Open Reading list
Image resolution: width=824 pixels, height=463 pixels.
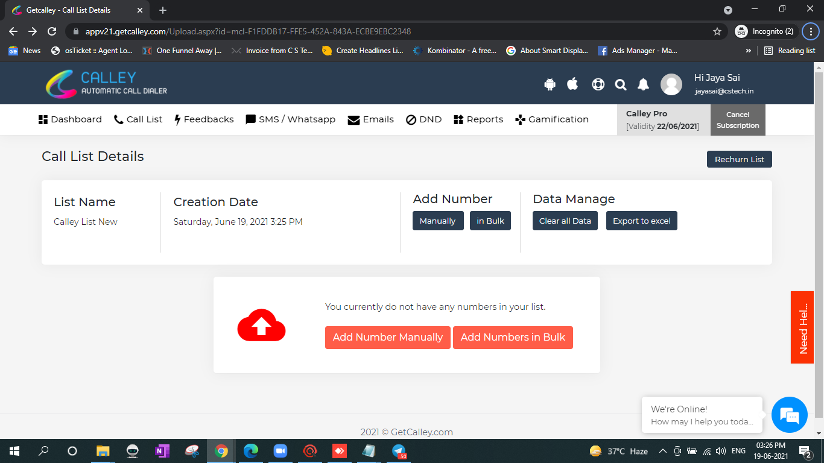point(790,51)
